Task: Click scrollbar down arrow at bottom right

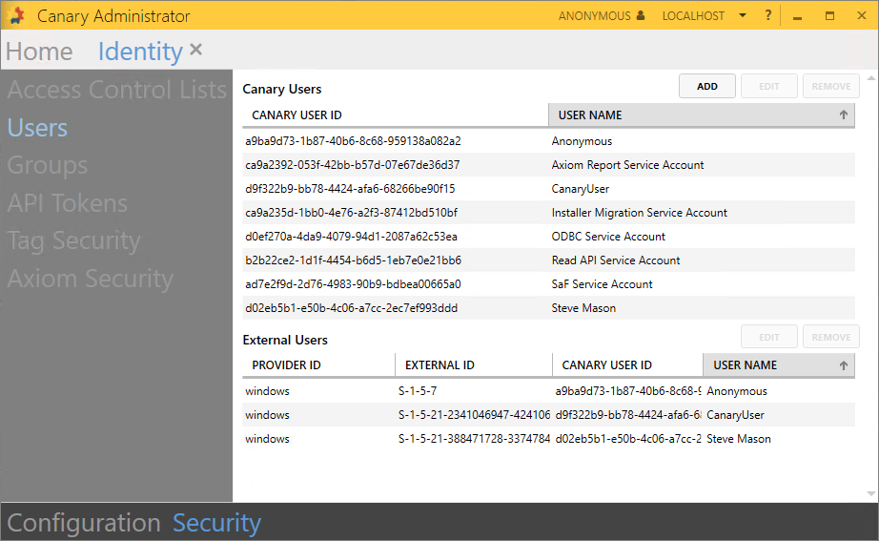Action: (x=871, y=494)
